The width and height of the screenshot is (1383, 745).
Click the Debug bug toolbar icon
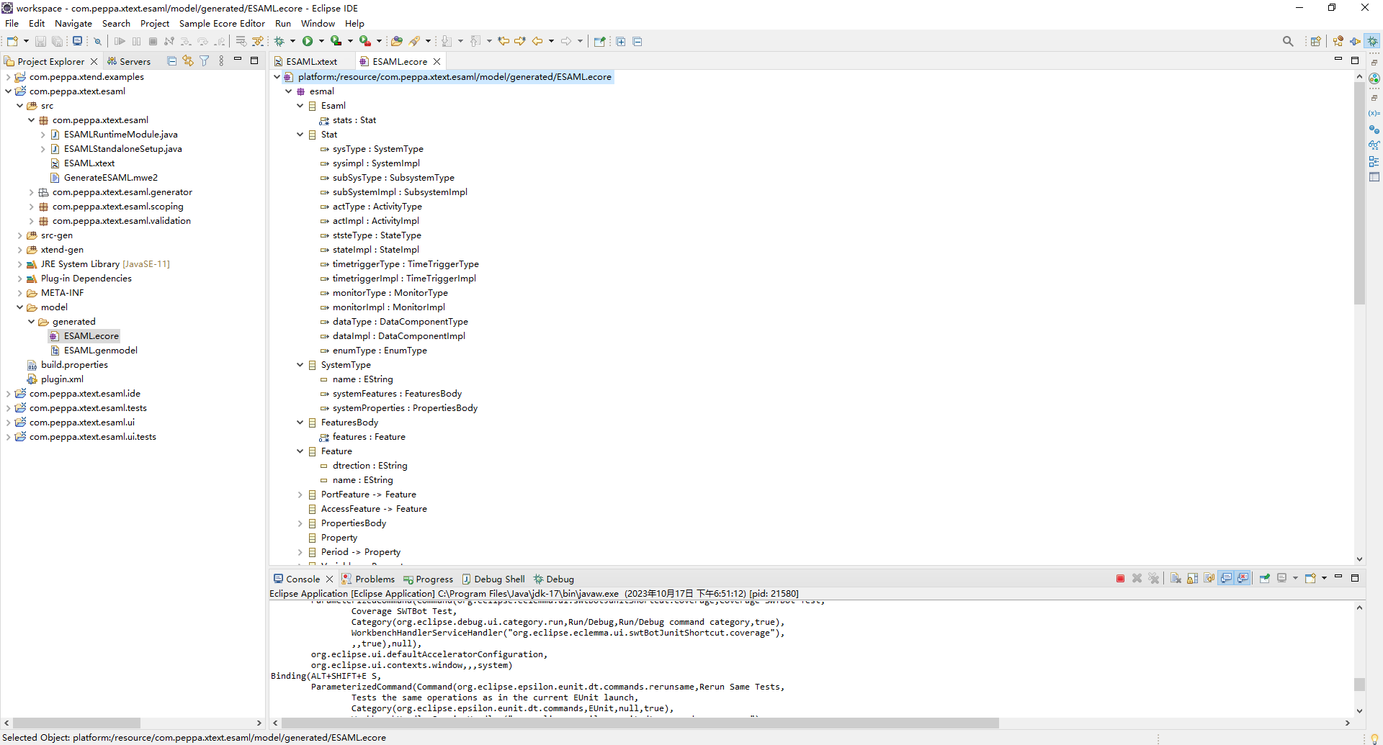pos(279,41)
